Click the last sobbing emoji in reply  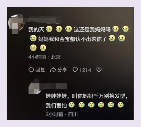click(x=120, y=105)
